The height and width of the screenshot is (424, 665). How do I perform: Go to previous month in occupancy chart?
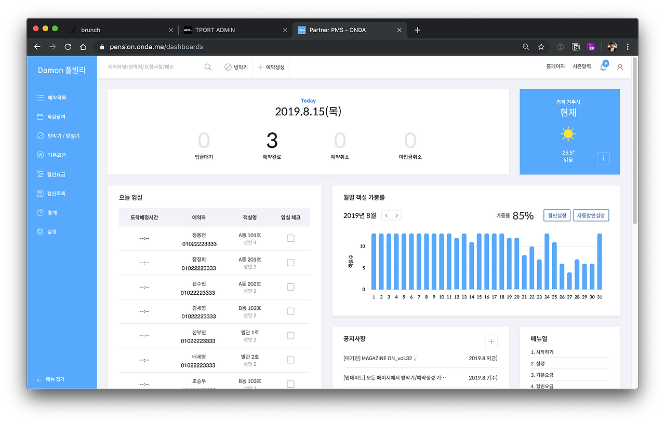387,215
